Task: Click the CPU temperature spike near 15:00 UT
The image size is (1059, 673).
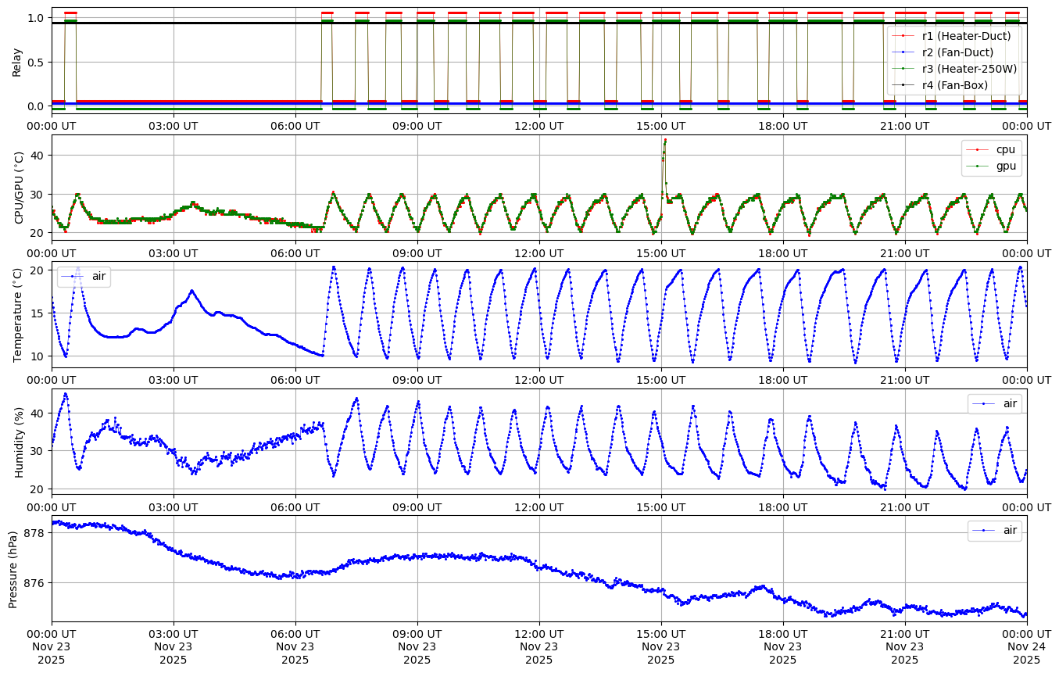Action: [x=664, y=141]
